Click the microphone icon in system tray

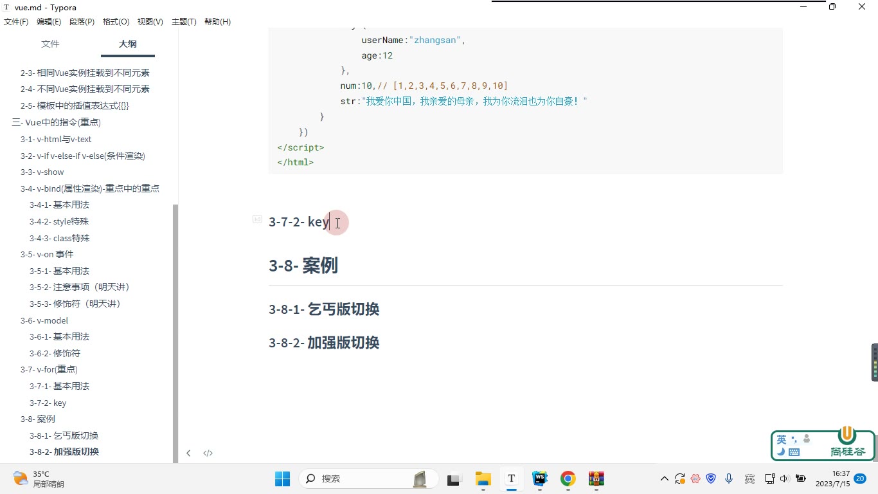click(x=729, y=479)
